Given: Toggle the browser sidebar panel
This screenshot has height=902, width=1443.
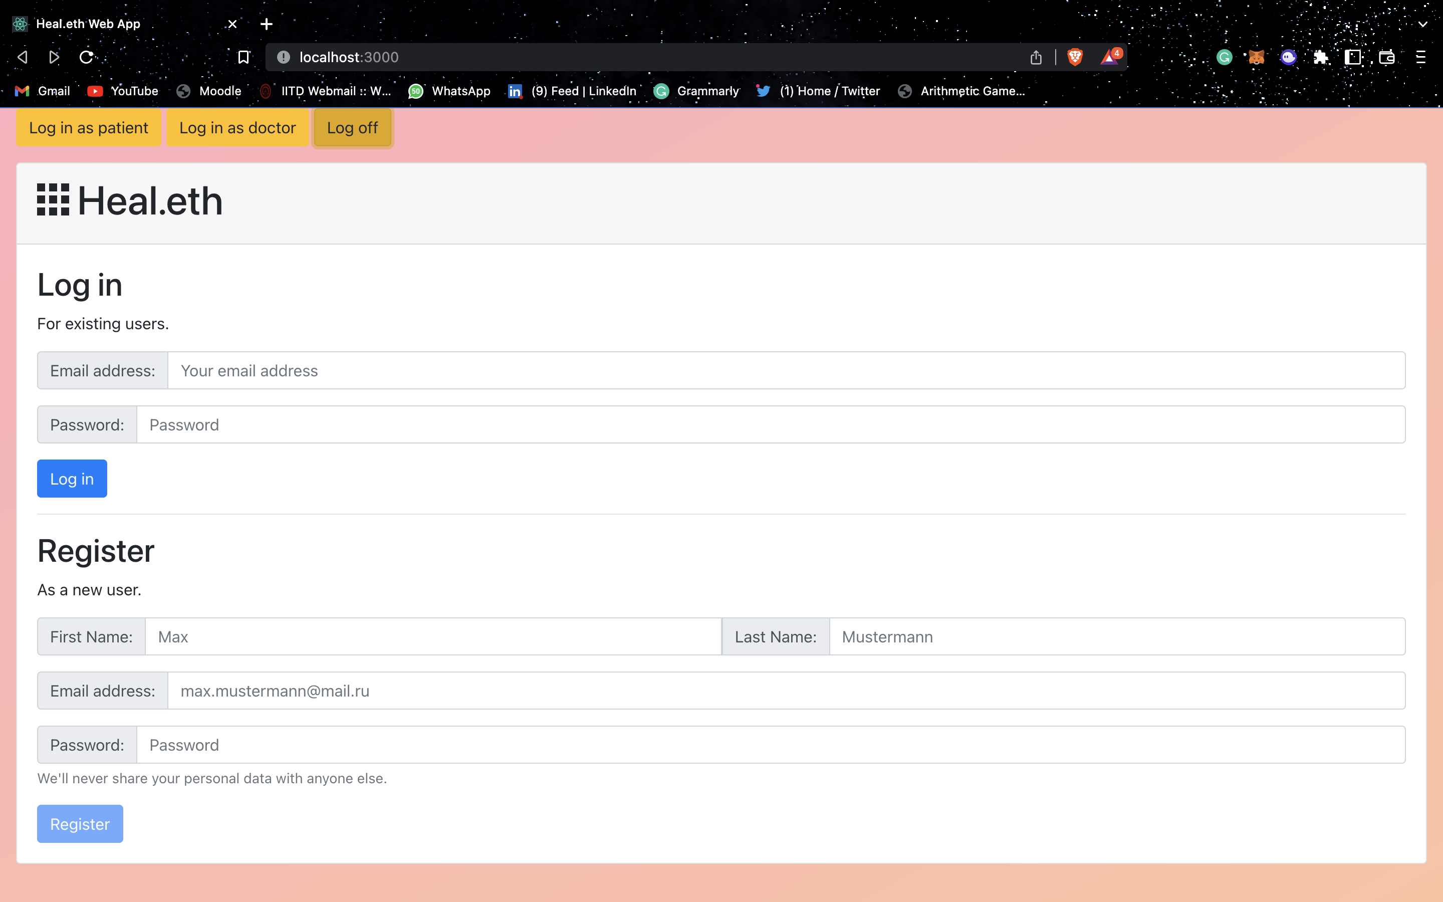Looking at the screenshot, I should coord(1353,57).
